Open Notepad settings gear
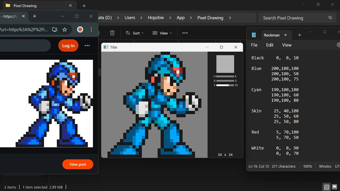 coord(338,45)
